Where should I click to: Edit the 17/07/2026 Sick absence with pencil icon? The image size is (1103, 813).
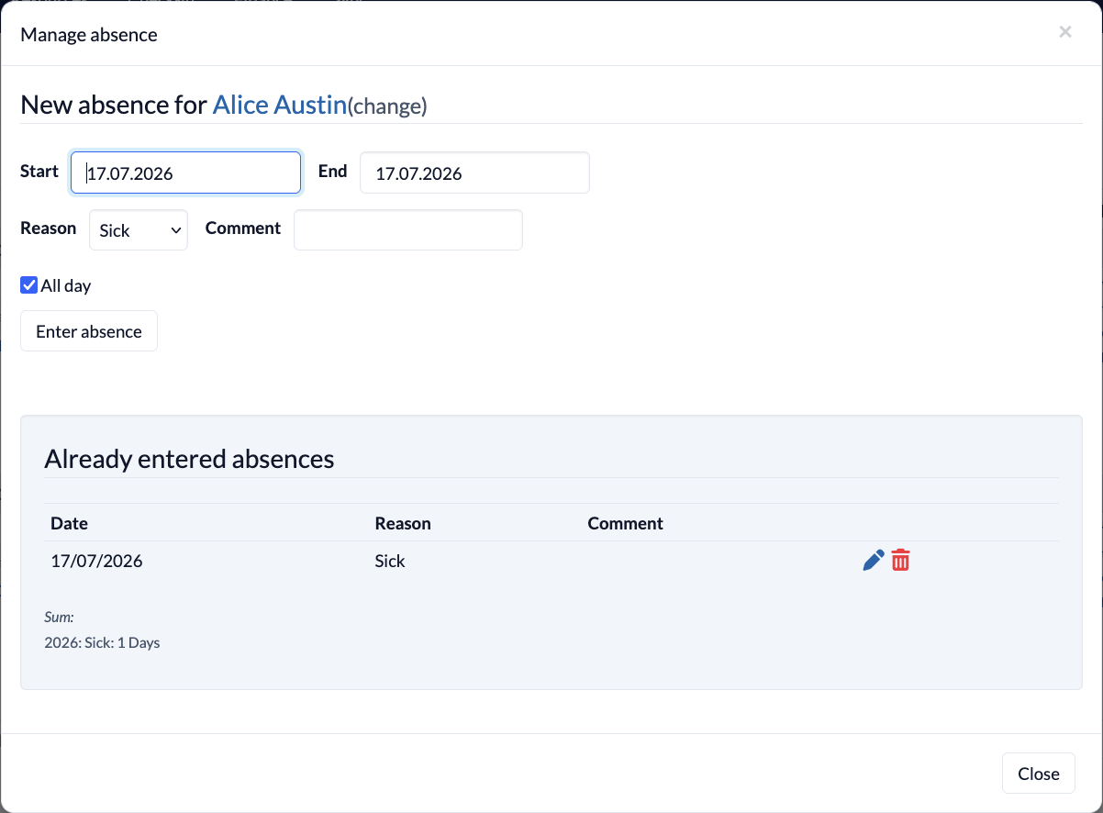874,561
